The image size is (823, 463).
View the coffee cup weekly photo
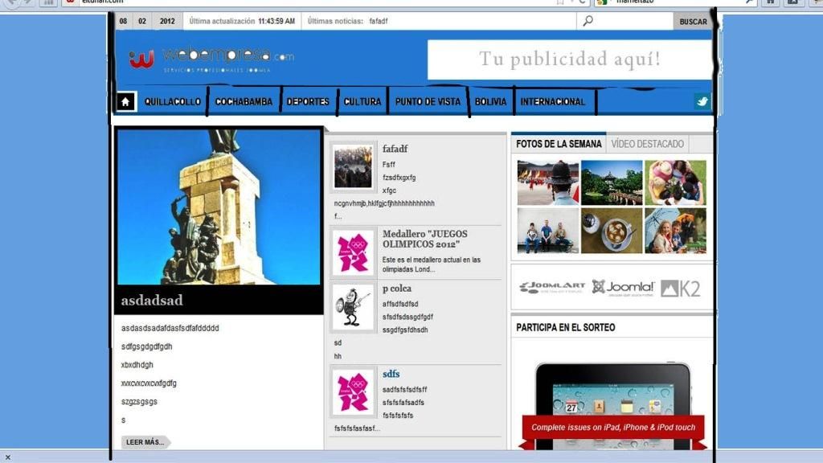pos(612,231)
